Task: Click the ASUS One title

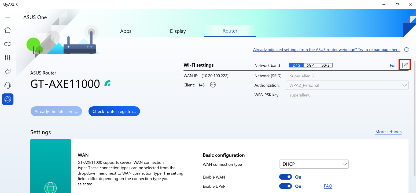Action: pos(35,17)
